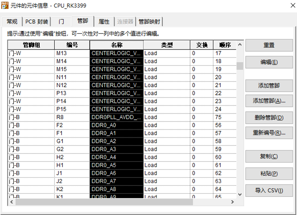
Task: Click the horizontal scrollbar left arrow
Action: coord(12,202)
